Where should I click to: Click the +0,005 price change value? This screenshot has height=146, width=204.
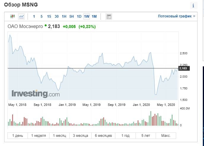[69, 27]
